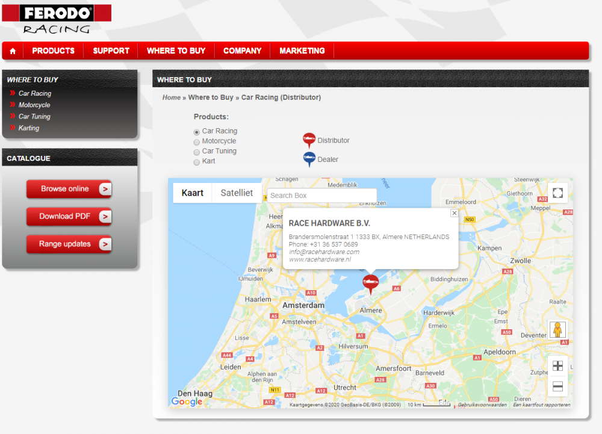Toggle fullscreen map view
The width and height of the screenshot is (602, 434).
tap(557, 193)
